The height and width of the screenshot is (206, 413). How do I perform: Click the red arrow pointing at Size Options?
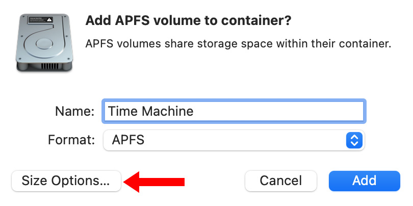tap(154, 181)
